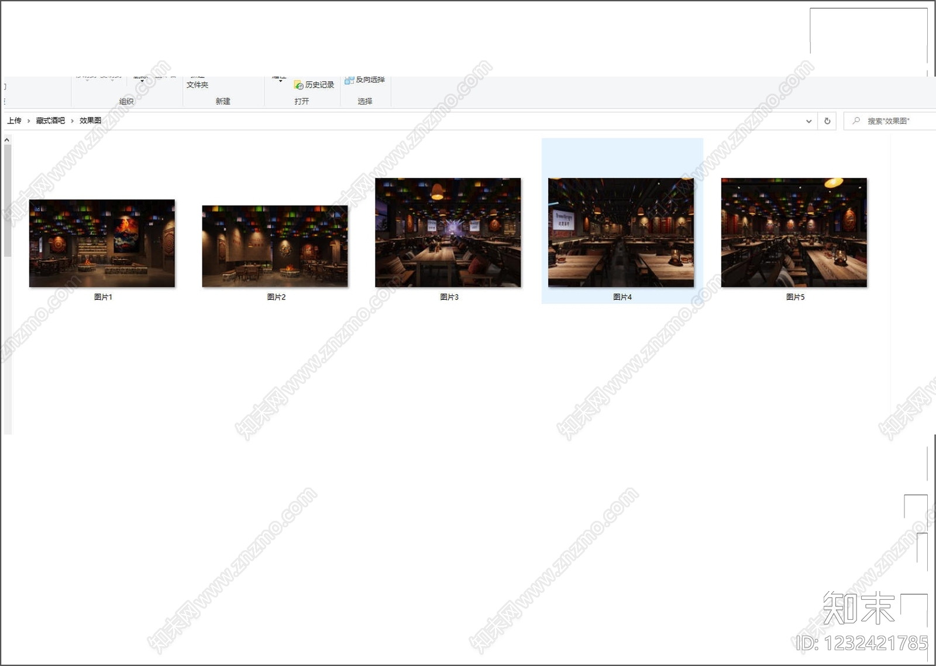936x666 pixels.
Task: Expand the chevron after 藏式酒吧 in breadcrumb
Action: [x=72, y=121]
